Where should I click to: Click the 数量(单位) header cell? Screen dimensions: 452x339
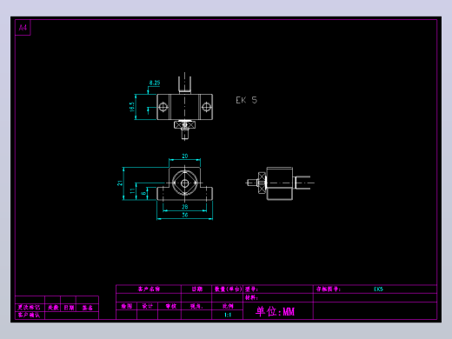click(x=228, y=289)
